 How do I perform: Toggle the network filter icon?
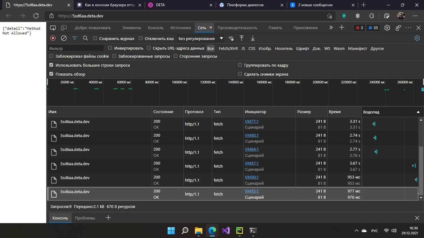pos(75,38)
